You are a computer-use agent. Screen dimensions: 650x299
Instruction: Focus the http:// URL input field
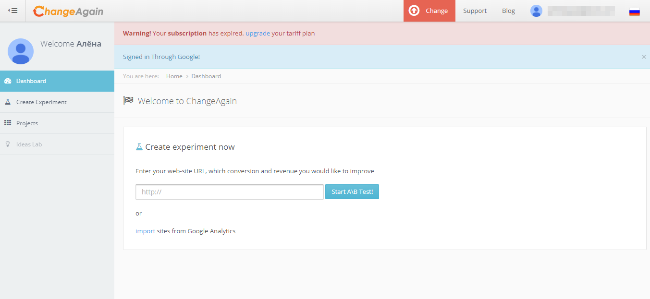(x=230, y=192)
